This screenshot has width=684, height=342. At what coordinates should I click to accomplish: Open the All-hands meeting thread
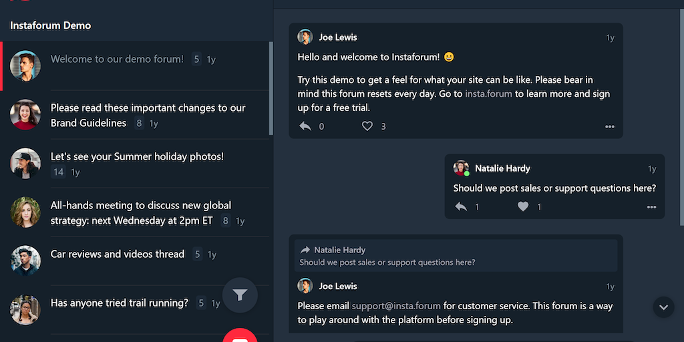(x=140, y=212)
